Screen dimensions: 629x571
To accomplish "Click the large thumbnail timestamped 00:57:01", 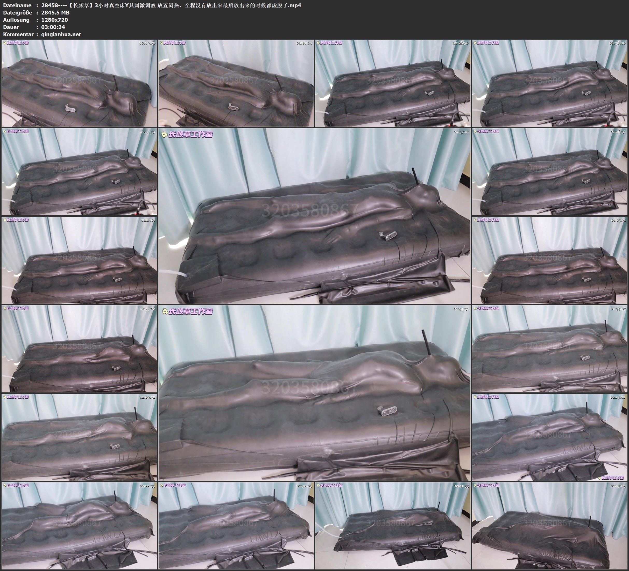I will tap(314, 216).
